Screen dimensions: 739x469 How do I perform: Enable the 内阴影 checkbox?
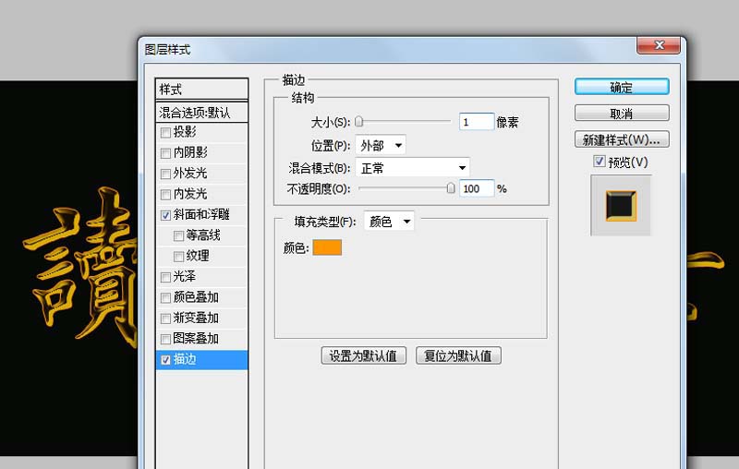(x=165, y=153)
